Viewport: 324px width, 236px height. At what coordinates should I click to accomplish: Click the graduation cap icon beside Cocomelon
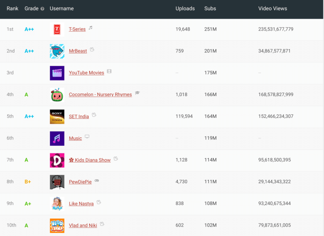(x=137, y=93)
